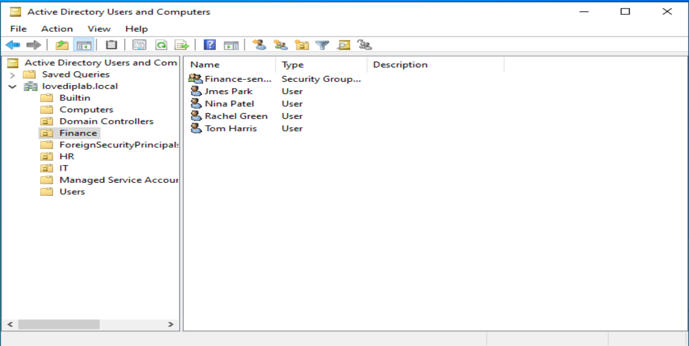Click the Back arrow in toolbar
This screenshot has height=346, width=689.
[13, 45]
